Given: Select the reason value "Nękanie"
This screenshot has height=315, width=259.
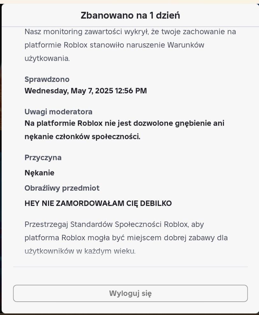Looking at the screenshot, I should pos(39,173).
